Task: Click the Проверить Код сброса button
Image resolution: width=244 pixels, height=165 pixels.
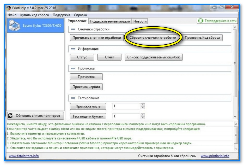Action: click(x=202, y=38)
